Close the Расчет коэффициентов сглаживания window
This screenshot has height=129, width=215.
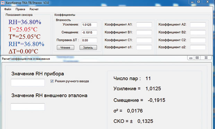206,58
